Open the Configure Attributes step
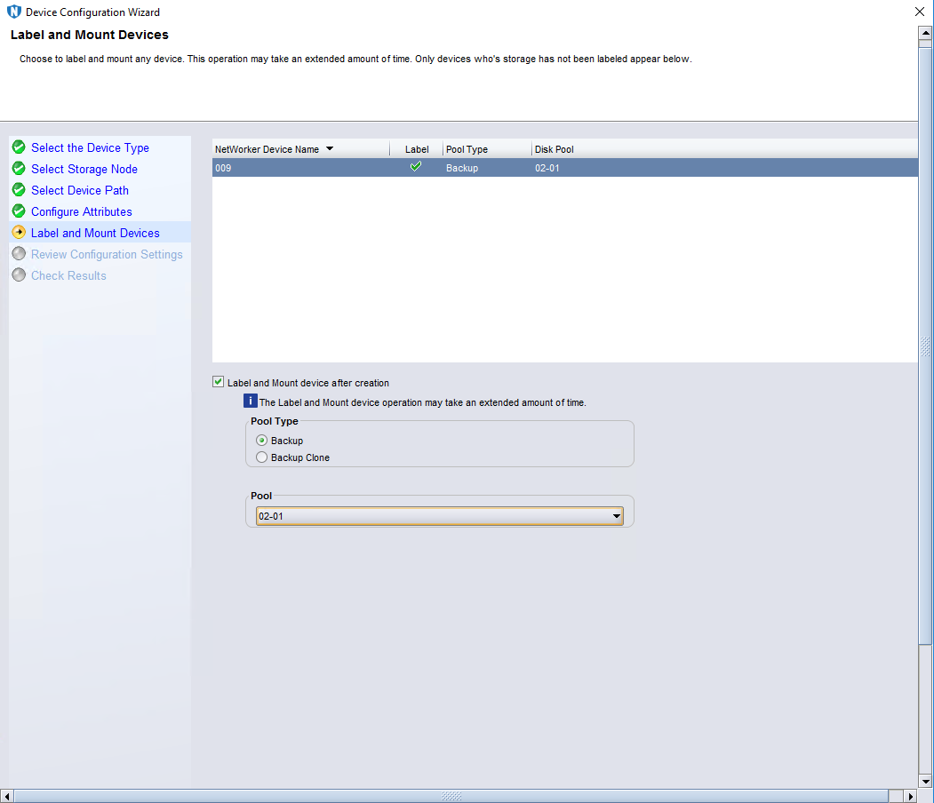 coord(82,211)
